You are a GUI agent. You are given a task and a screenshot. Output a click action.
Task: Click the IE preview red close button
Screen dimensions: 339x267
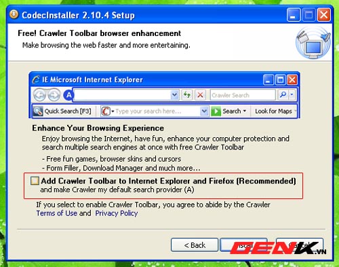pos(292,79)
